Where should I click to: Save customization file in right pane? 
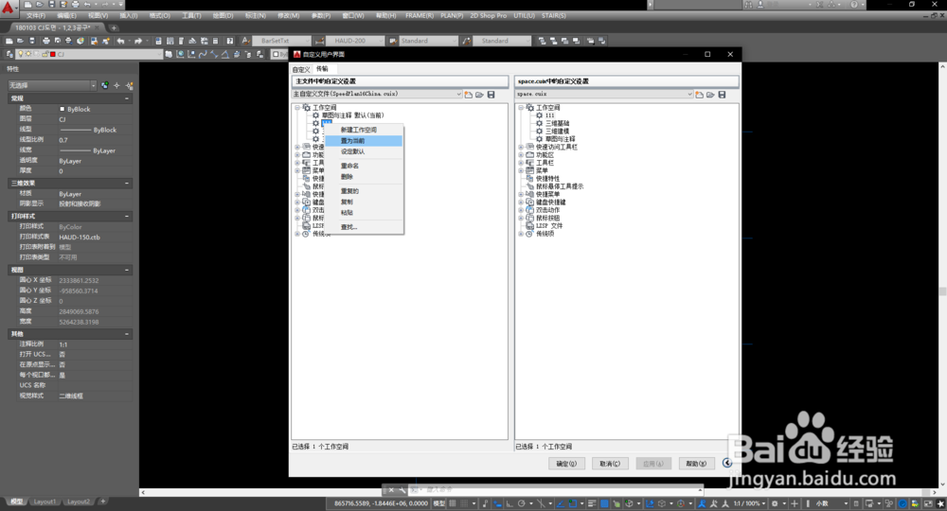[x=722, y=95]
